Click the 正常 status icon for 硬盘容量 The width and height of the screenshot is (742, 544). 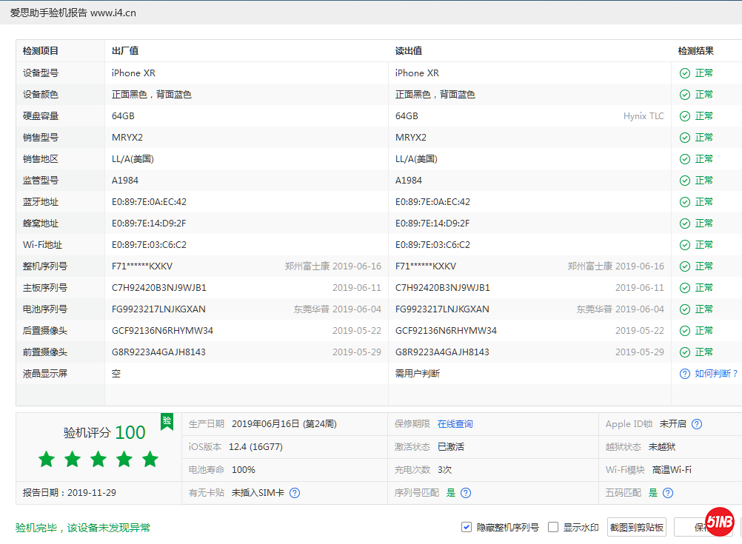pos(685,115)
